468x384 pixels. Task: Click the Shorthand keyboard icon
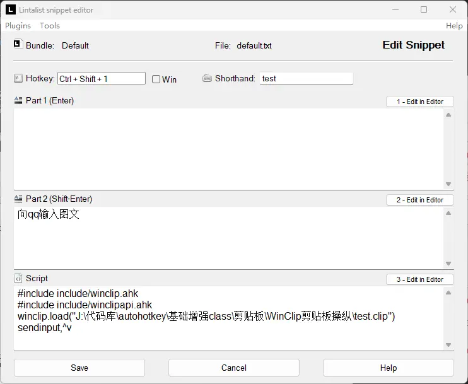207,78
